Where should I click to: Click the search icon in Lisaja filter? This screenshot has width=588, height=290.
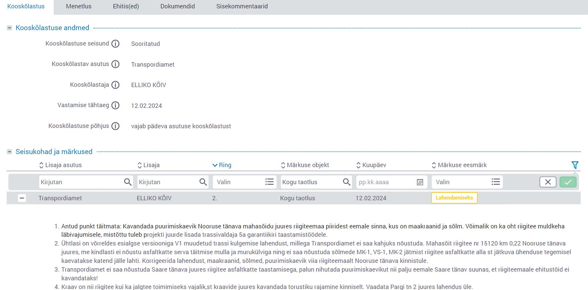pos(203,182)
